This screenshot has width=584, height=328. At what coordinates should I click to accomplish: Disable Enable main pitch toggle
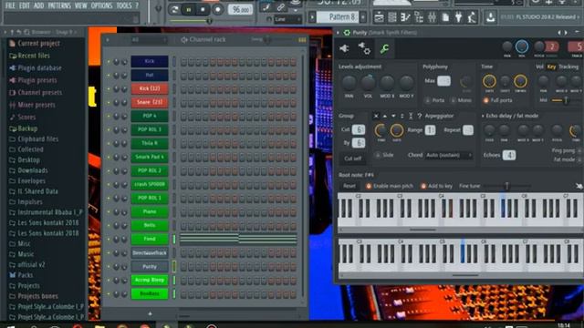coord(369,186)
